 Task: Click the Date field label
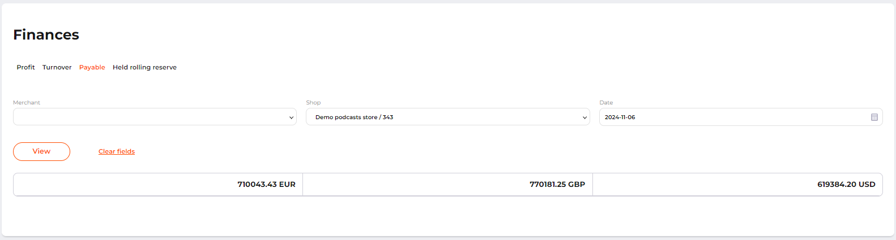[x=606, y=103]
